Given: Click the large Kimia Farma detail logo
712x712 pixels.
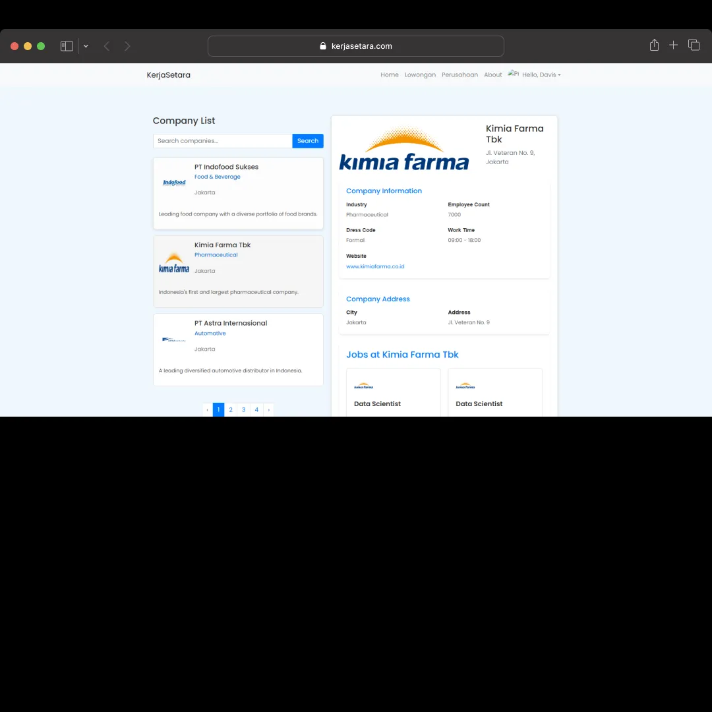Looking at the screenshot, I should pos(404,148).
